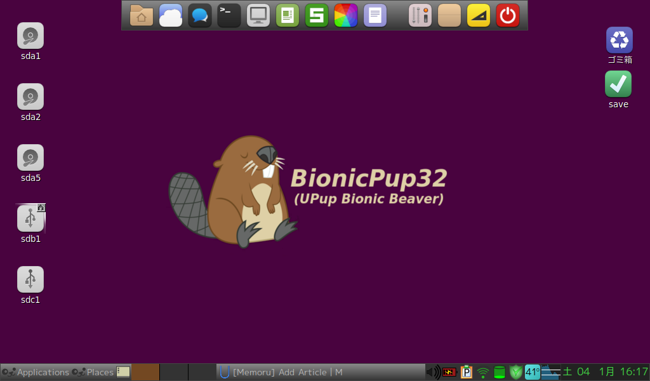Select the sdb1 USB drive icon

tap(30, 218)
